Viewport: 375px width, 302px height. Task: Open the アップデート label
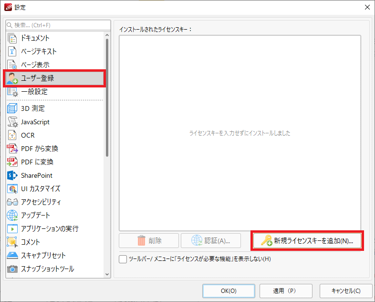35,216
